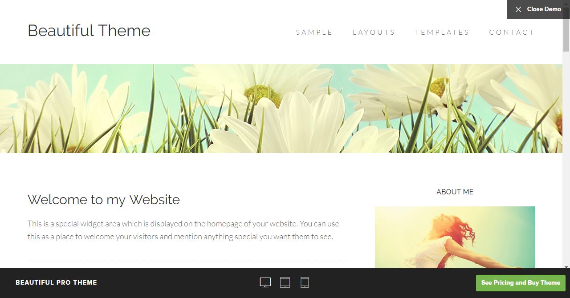The width and height of the screenshot is (570, 298).
Task: Click the Welcome to my Website heading
Action: (x=104, y=200)
